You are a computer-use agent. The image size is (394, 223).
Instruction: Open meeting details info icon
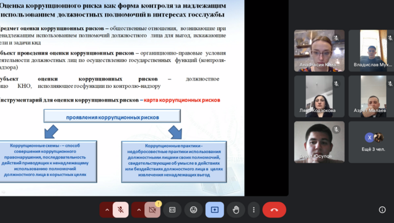click(382, 210)
